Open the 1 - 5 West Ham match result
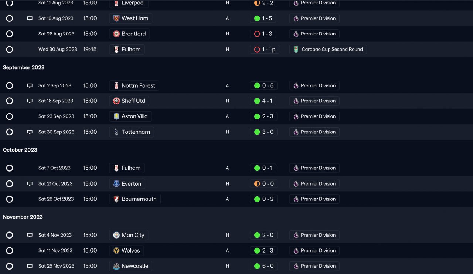This screenshot has height=274, width=473. click(x=264, y=18)
